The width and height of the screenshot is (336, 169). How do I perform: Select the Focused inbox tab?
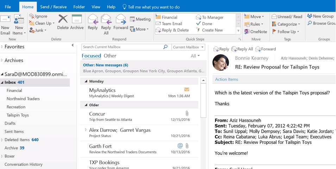pyautogui.click(x=91, y=56)
